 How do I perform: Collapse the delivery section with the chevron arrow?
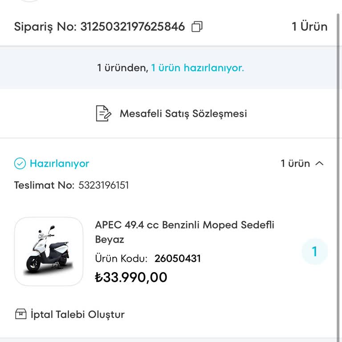point(319,163)
